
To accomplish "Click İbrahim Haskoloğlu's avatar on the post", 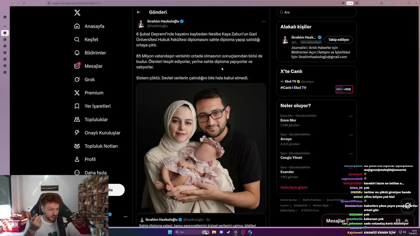I will click(x=141, y=24).
